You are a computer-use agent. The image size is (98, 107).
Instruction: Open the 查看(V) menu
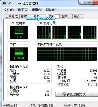37,10
